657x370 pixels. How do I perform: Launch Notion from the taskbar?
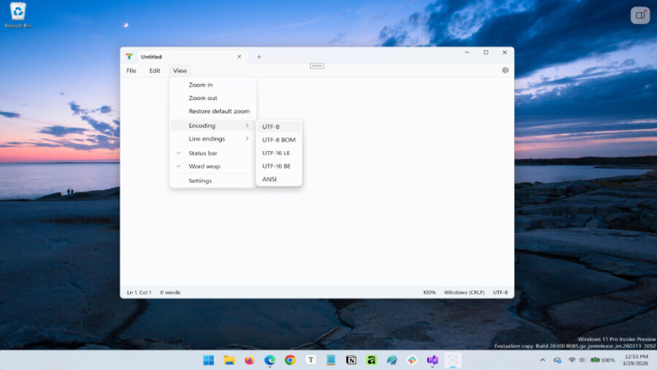coord(351,360)
